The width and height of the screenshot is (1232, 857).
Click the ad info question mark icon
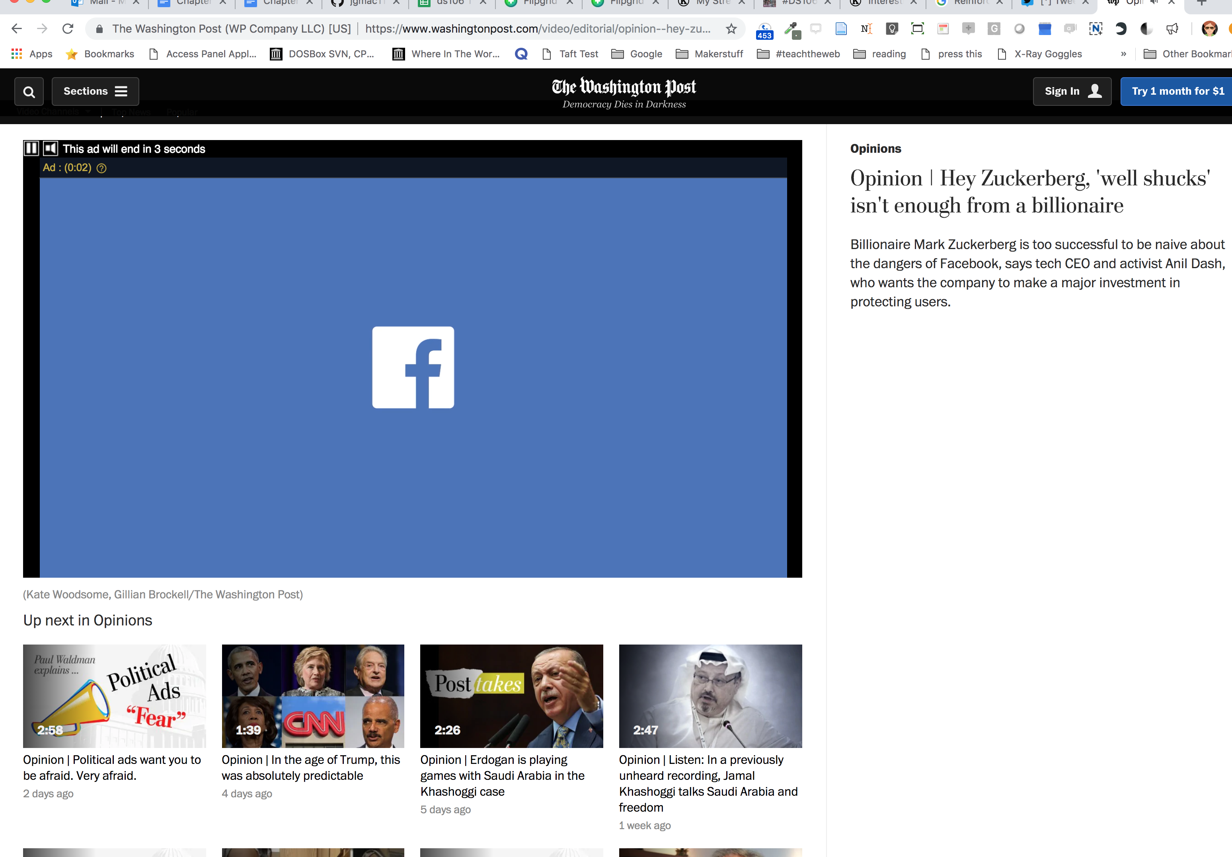(101, 168)
